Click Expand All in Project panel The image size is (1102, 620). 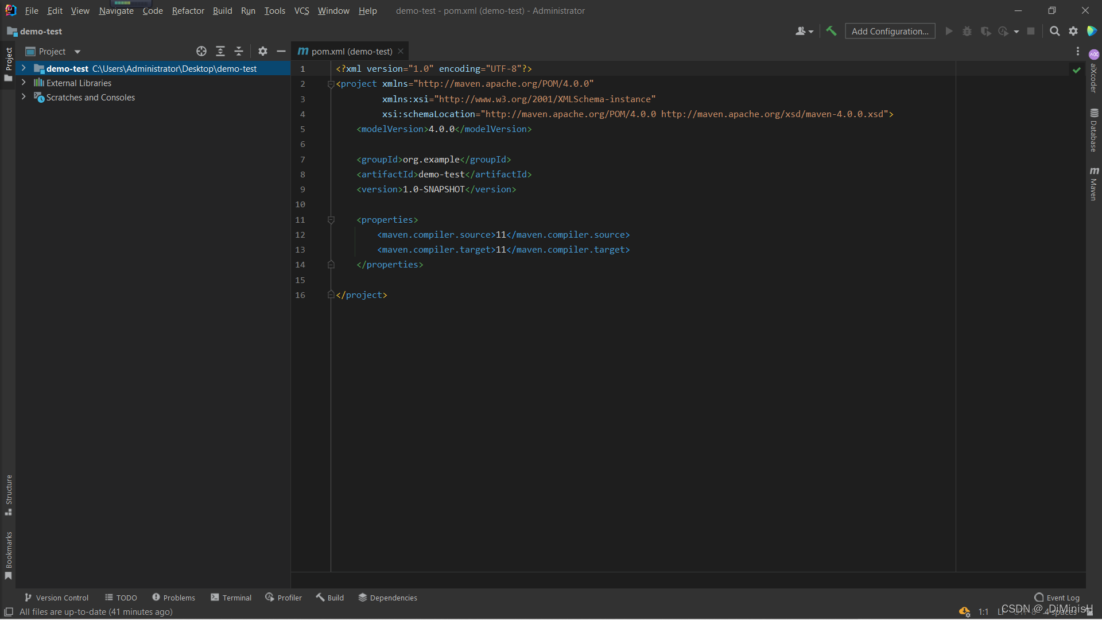coord(220,52)
